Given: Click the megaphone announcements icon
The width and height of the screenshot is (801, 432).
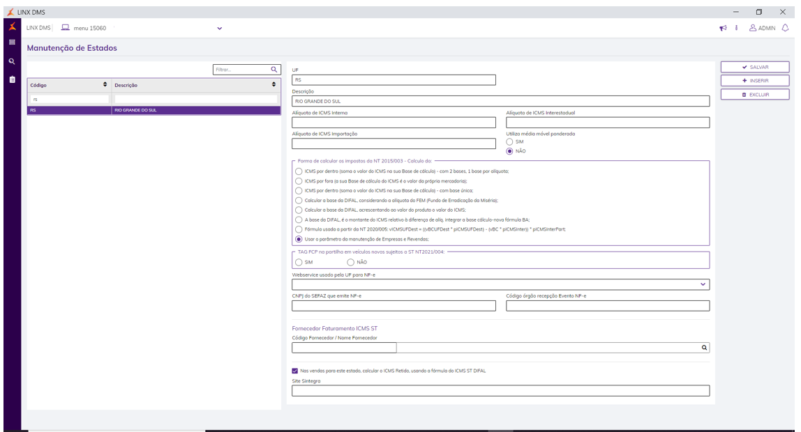Looking at the screenshot, I should pyautogui.click(x=724, y=28).
